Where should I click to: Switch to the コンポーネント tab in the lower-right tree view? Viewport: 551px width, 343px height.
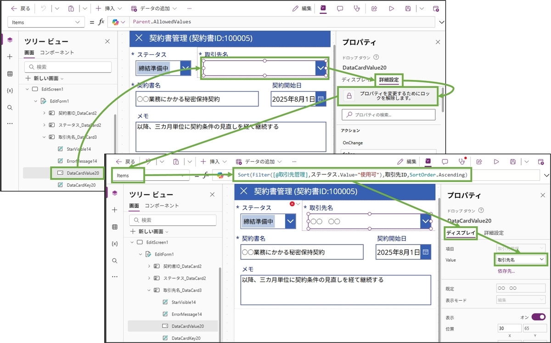pos(162,206)
